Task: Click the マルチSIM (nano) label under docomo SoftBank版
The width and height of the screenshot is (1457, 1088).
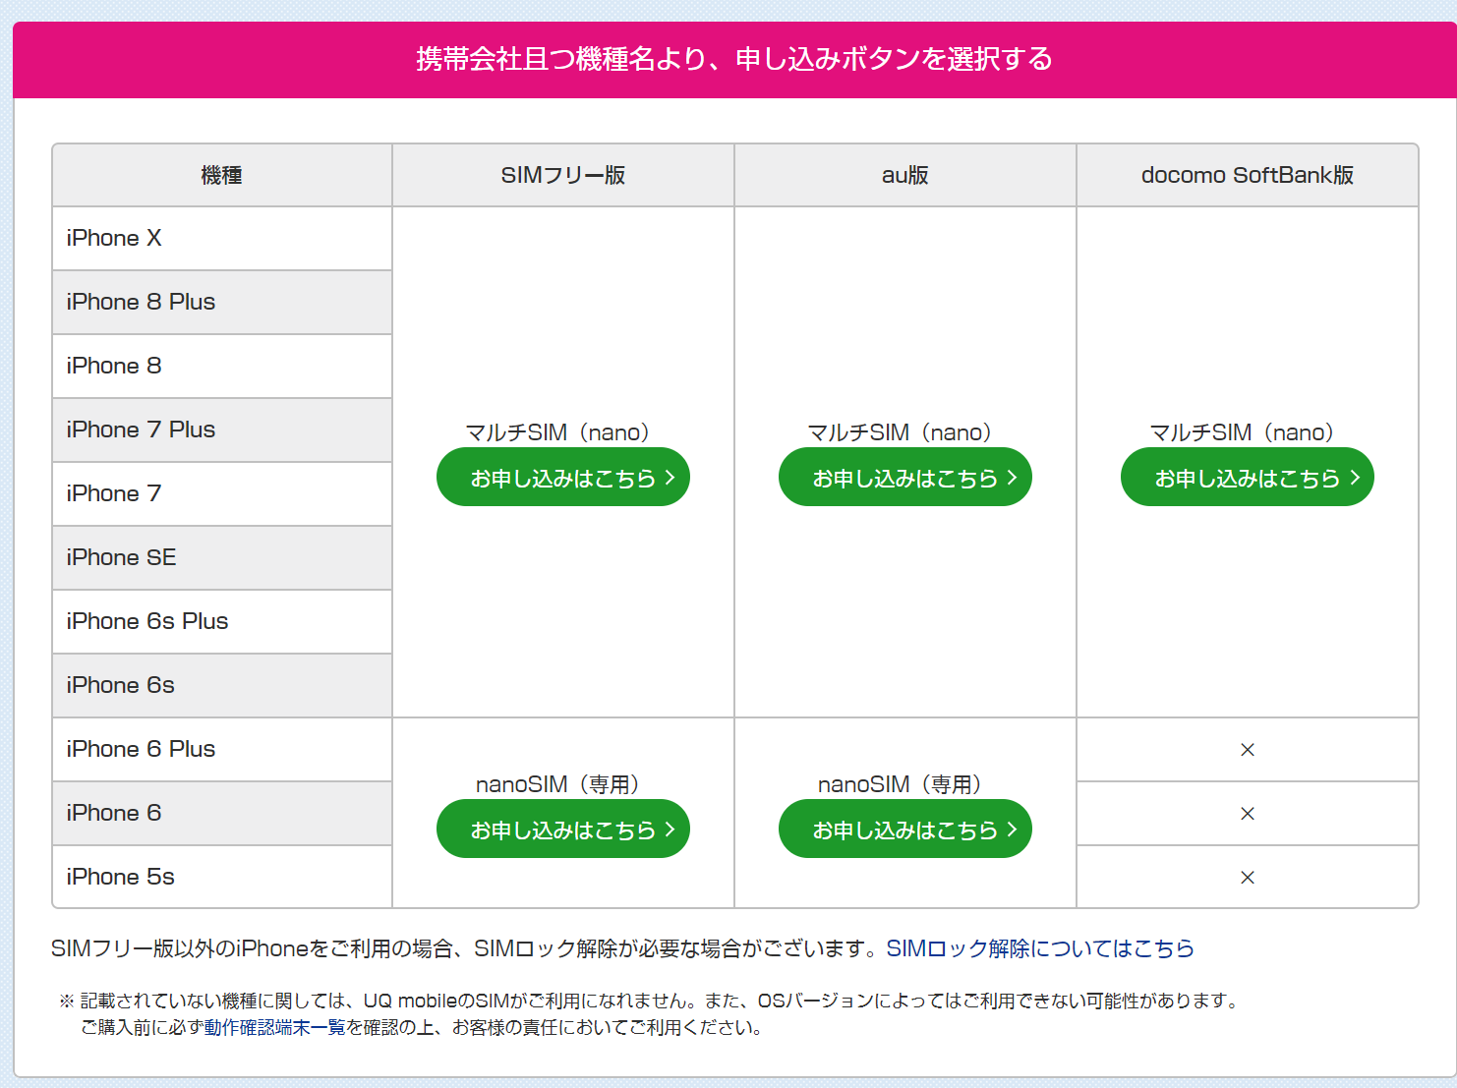Action: [x=1242, y=432]
